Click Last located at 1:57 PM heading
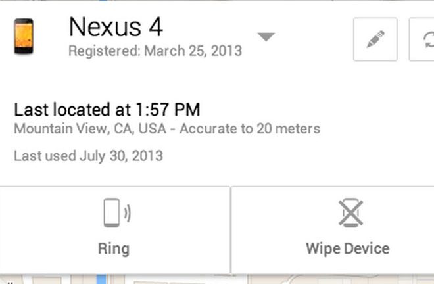434x284 pixels. [x=107, y=110]
